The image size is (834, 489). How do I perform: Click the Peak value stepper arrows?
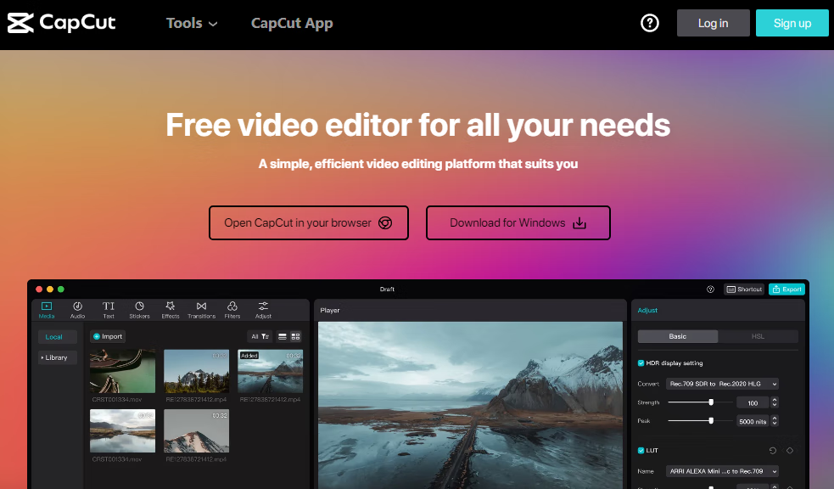[775, 421]
